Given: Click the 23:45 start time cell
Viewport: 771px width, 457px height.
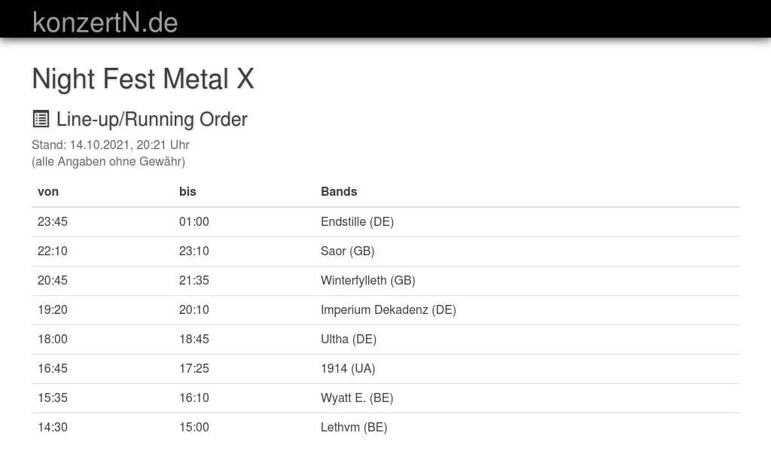Looking at the screenshot, I should 53,221.
